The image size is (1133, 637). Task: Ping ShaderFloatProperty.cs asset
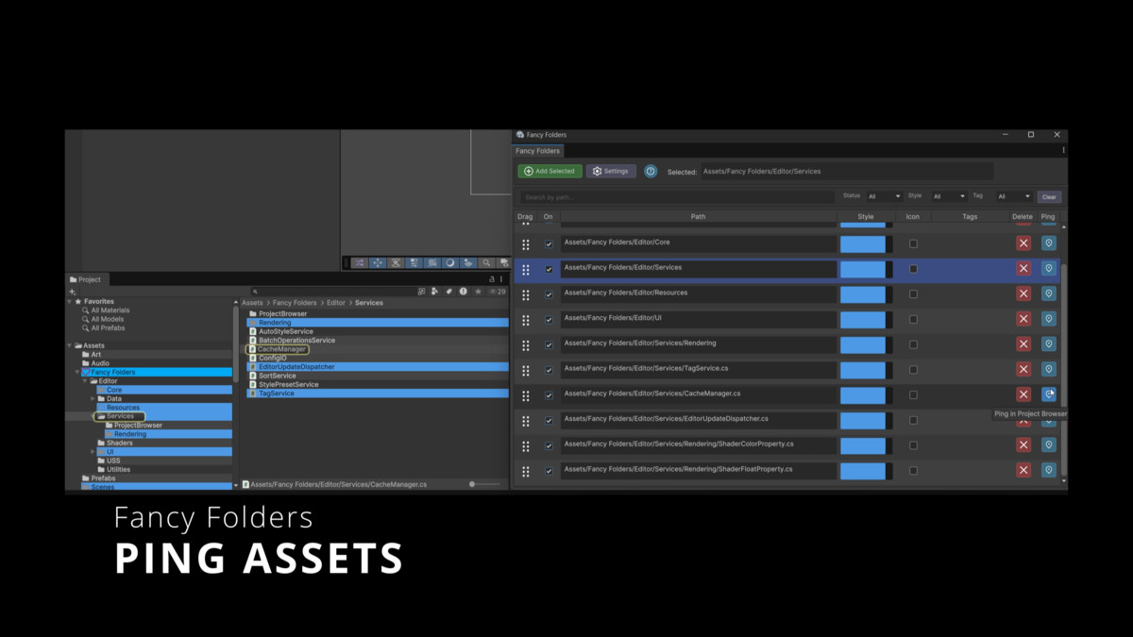1048,470
